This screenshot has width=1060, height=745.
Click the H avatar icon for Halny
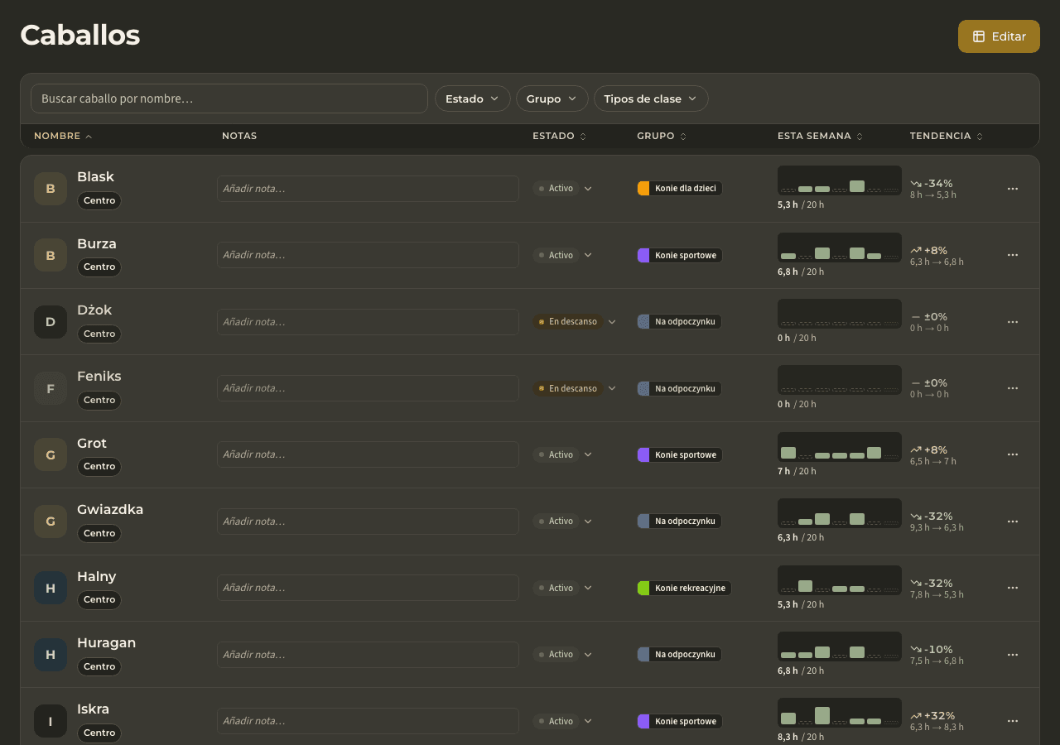pos(51,588)
